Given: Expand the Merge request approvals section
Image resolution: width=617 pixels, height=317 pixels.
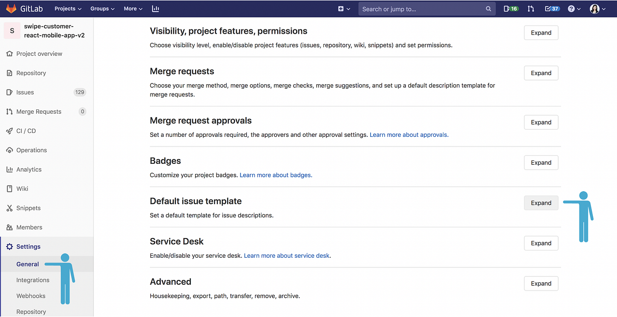Looking at the screenshot, I should tap(541, 122).
